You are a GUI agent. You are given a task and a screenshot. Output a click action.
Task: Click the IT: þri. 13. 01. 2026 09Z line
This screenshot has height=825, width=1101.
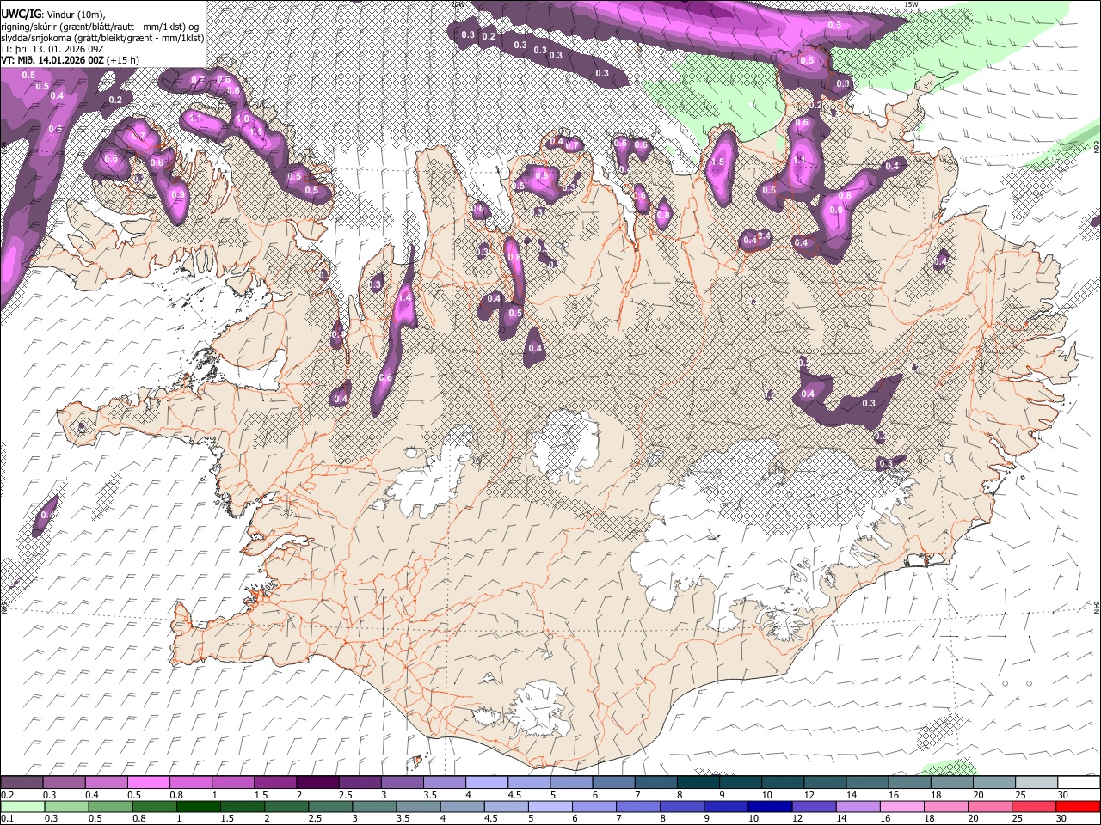52,50
